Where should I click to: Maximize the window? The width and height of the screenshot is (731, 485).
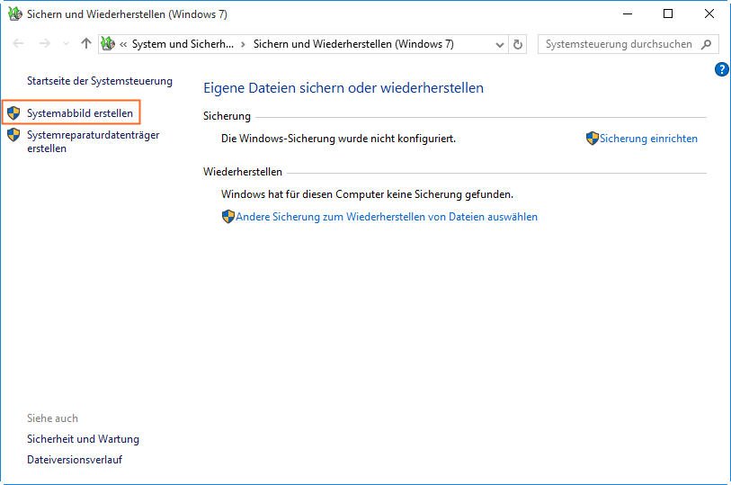(x=668, y=14)
